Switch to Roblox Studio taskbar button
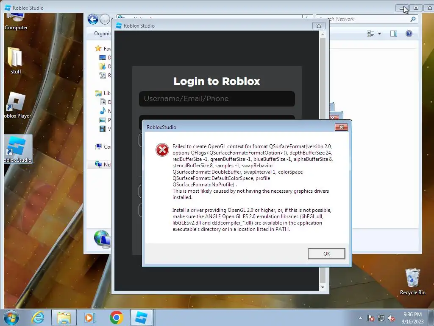434x326 pixels. pyautogui.click(x=141, y=318)
